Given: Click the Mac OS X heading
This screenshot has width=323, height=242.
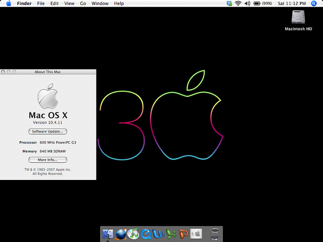Looking at the screenshot, I should (48, 115).
